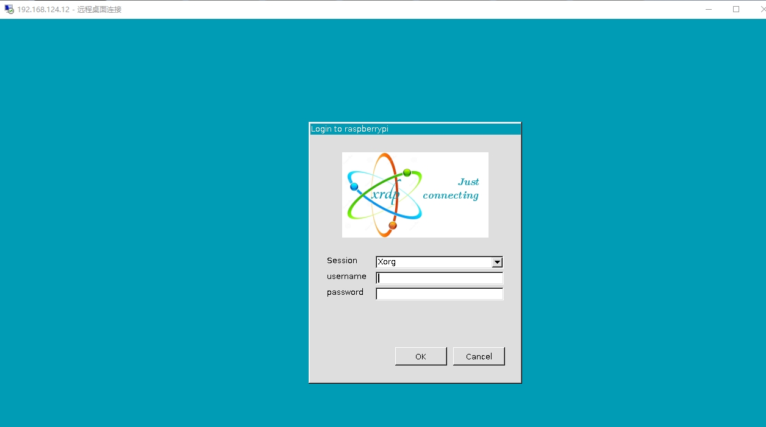Focus the password input field

[x=439, y=294]
